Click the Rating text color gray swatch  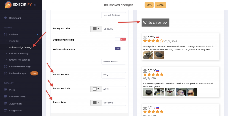[94, 29]
